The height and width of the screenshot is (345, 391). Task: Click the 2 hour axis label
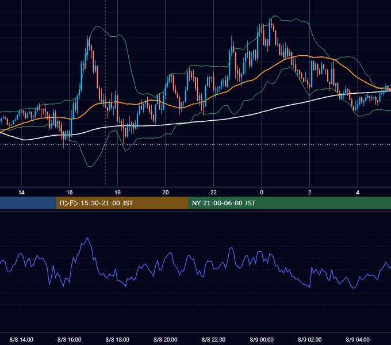tap(310, 193)
